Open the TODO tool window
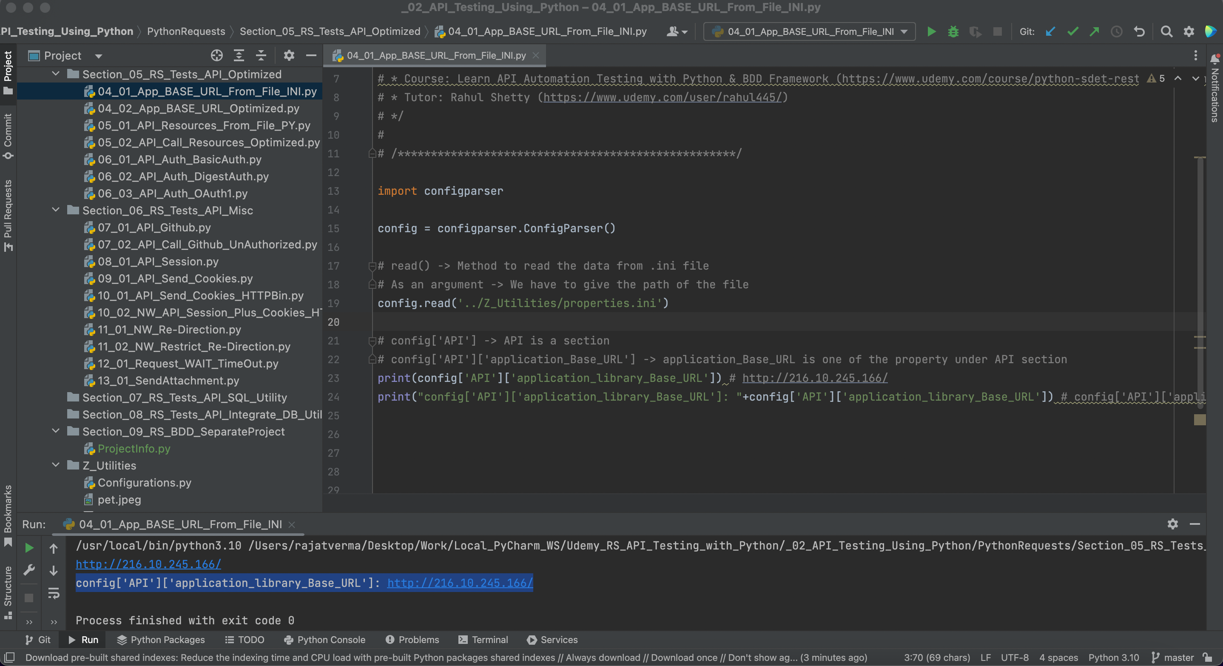Screen dimensions: 1223x666 245,639
